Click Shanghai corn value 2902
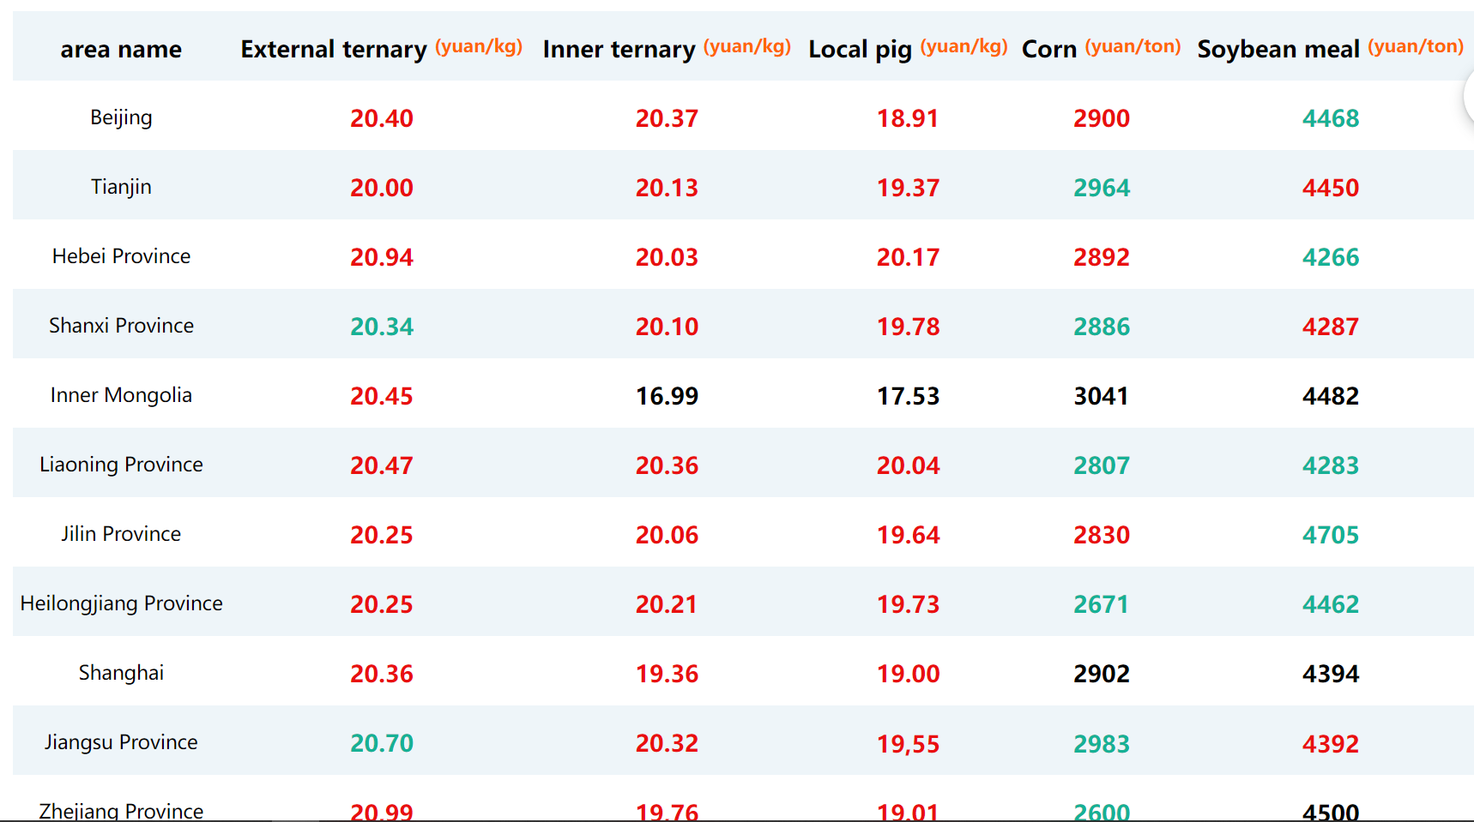 pyautogui.click(x=1102, y=674)
